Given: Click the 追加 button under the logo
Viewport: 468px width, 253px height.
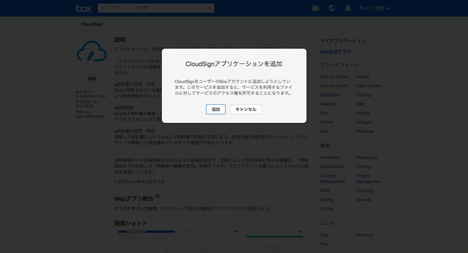Looking at the screenshot, I should [92, 78].
